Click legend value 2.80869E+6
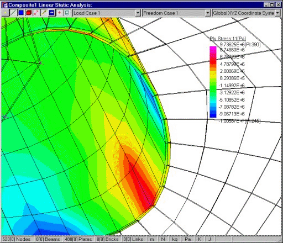283x243 pixels. tap(232, 71)
